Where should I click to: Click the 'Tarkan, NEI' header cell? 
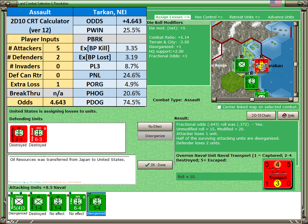(110, 12)
